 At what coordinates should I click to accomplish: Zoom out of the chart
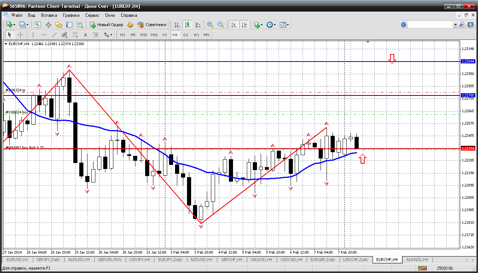[221, 25]
